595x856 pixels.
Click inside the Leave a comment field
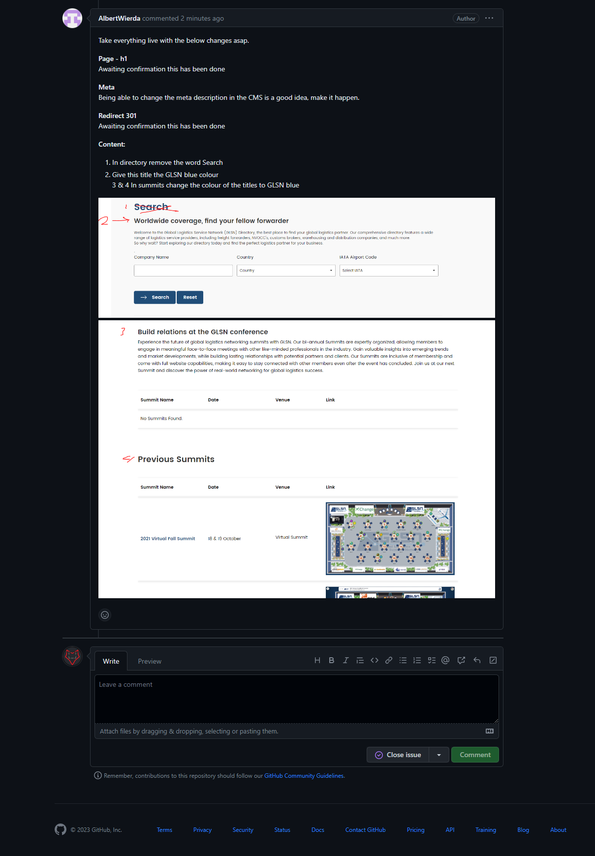click(x=296, y=699)
